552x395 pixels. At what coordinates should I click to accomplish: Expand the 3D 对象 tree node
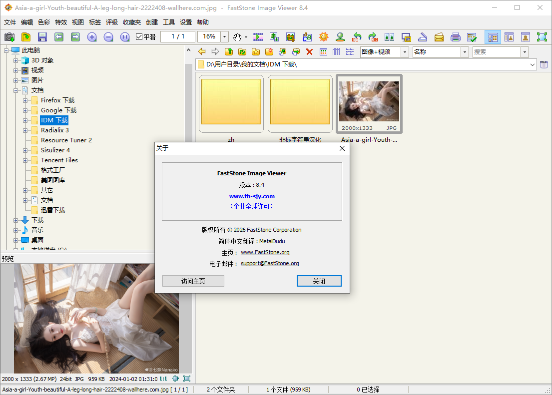(x=15, y=60)
